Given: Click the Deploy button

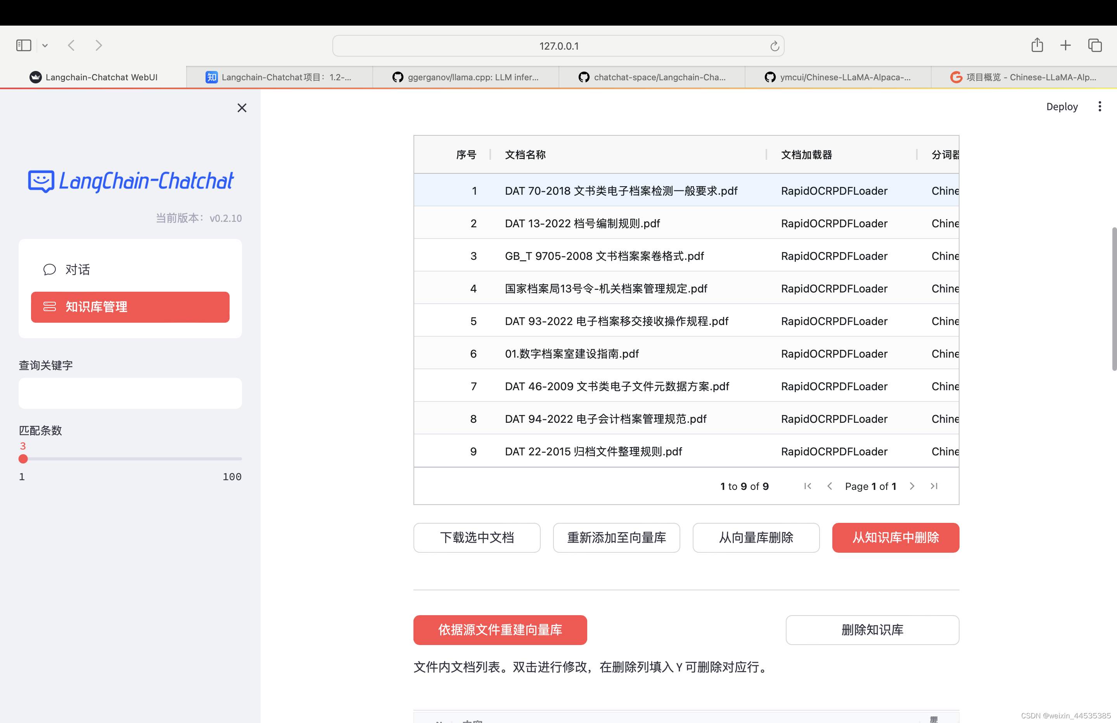Looking at the screenshot, I should point(1062,107).
